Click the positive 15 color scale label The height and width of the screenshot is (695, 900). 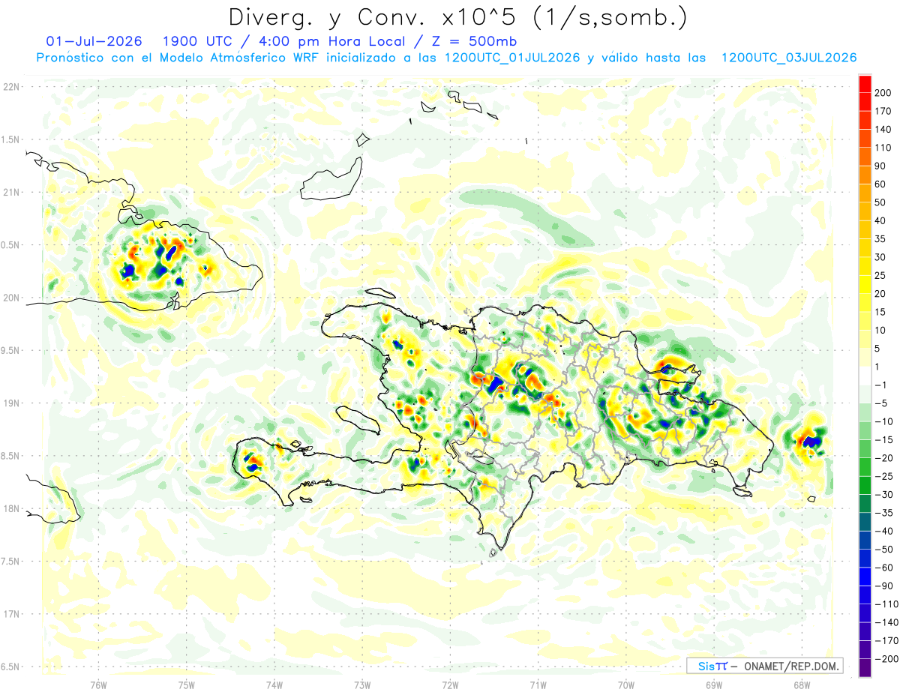[881, 312]
